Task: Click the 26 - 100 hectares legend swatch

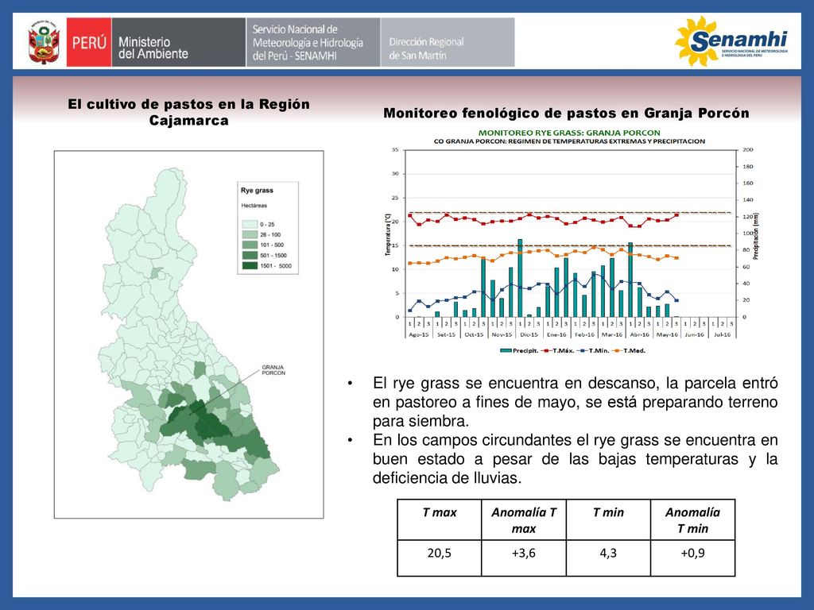Action: coord(250,234)
